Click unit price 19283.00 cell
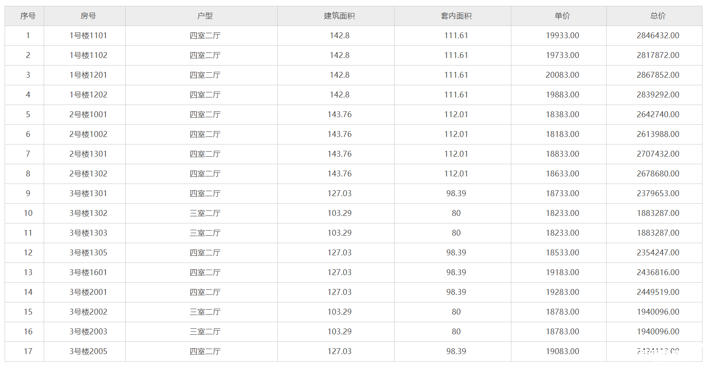The image size is (705, 365). click(562, 292)
